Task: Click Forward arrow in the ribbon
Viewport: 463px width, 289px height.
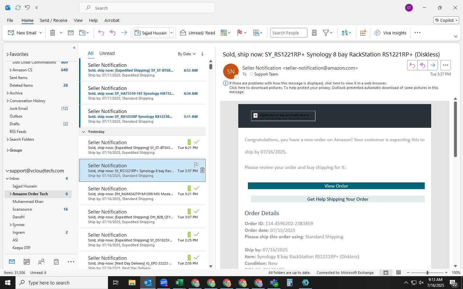Action: (124, 33)
